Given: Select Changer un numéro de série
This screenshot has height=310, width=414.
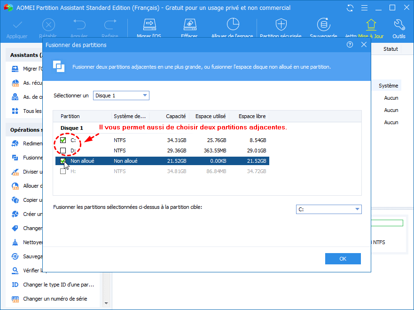Looking at the screenshot, I should 50,299.
